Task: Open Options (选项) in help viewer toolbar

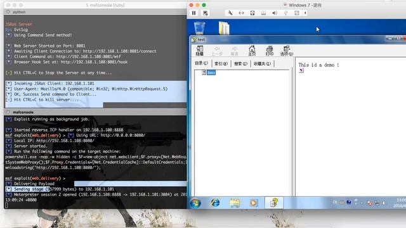Action: pyautogui.click(x=286, y=51)
